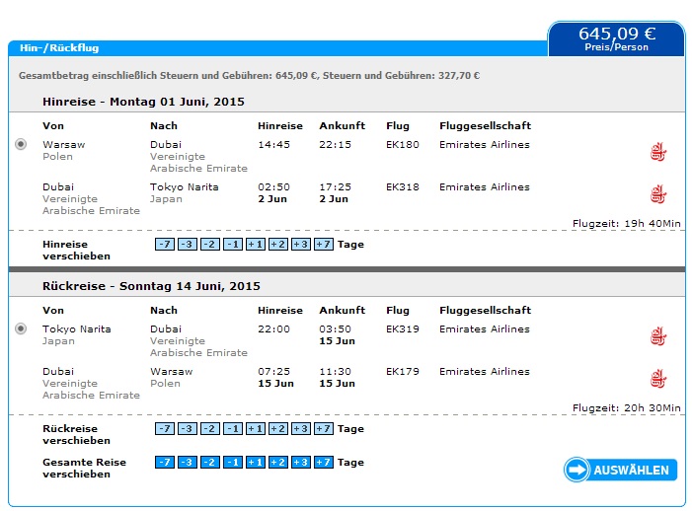Shift Hinreise by -2 days
The image size is (692, 511).
[210, 245]
